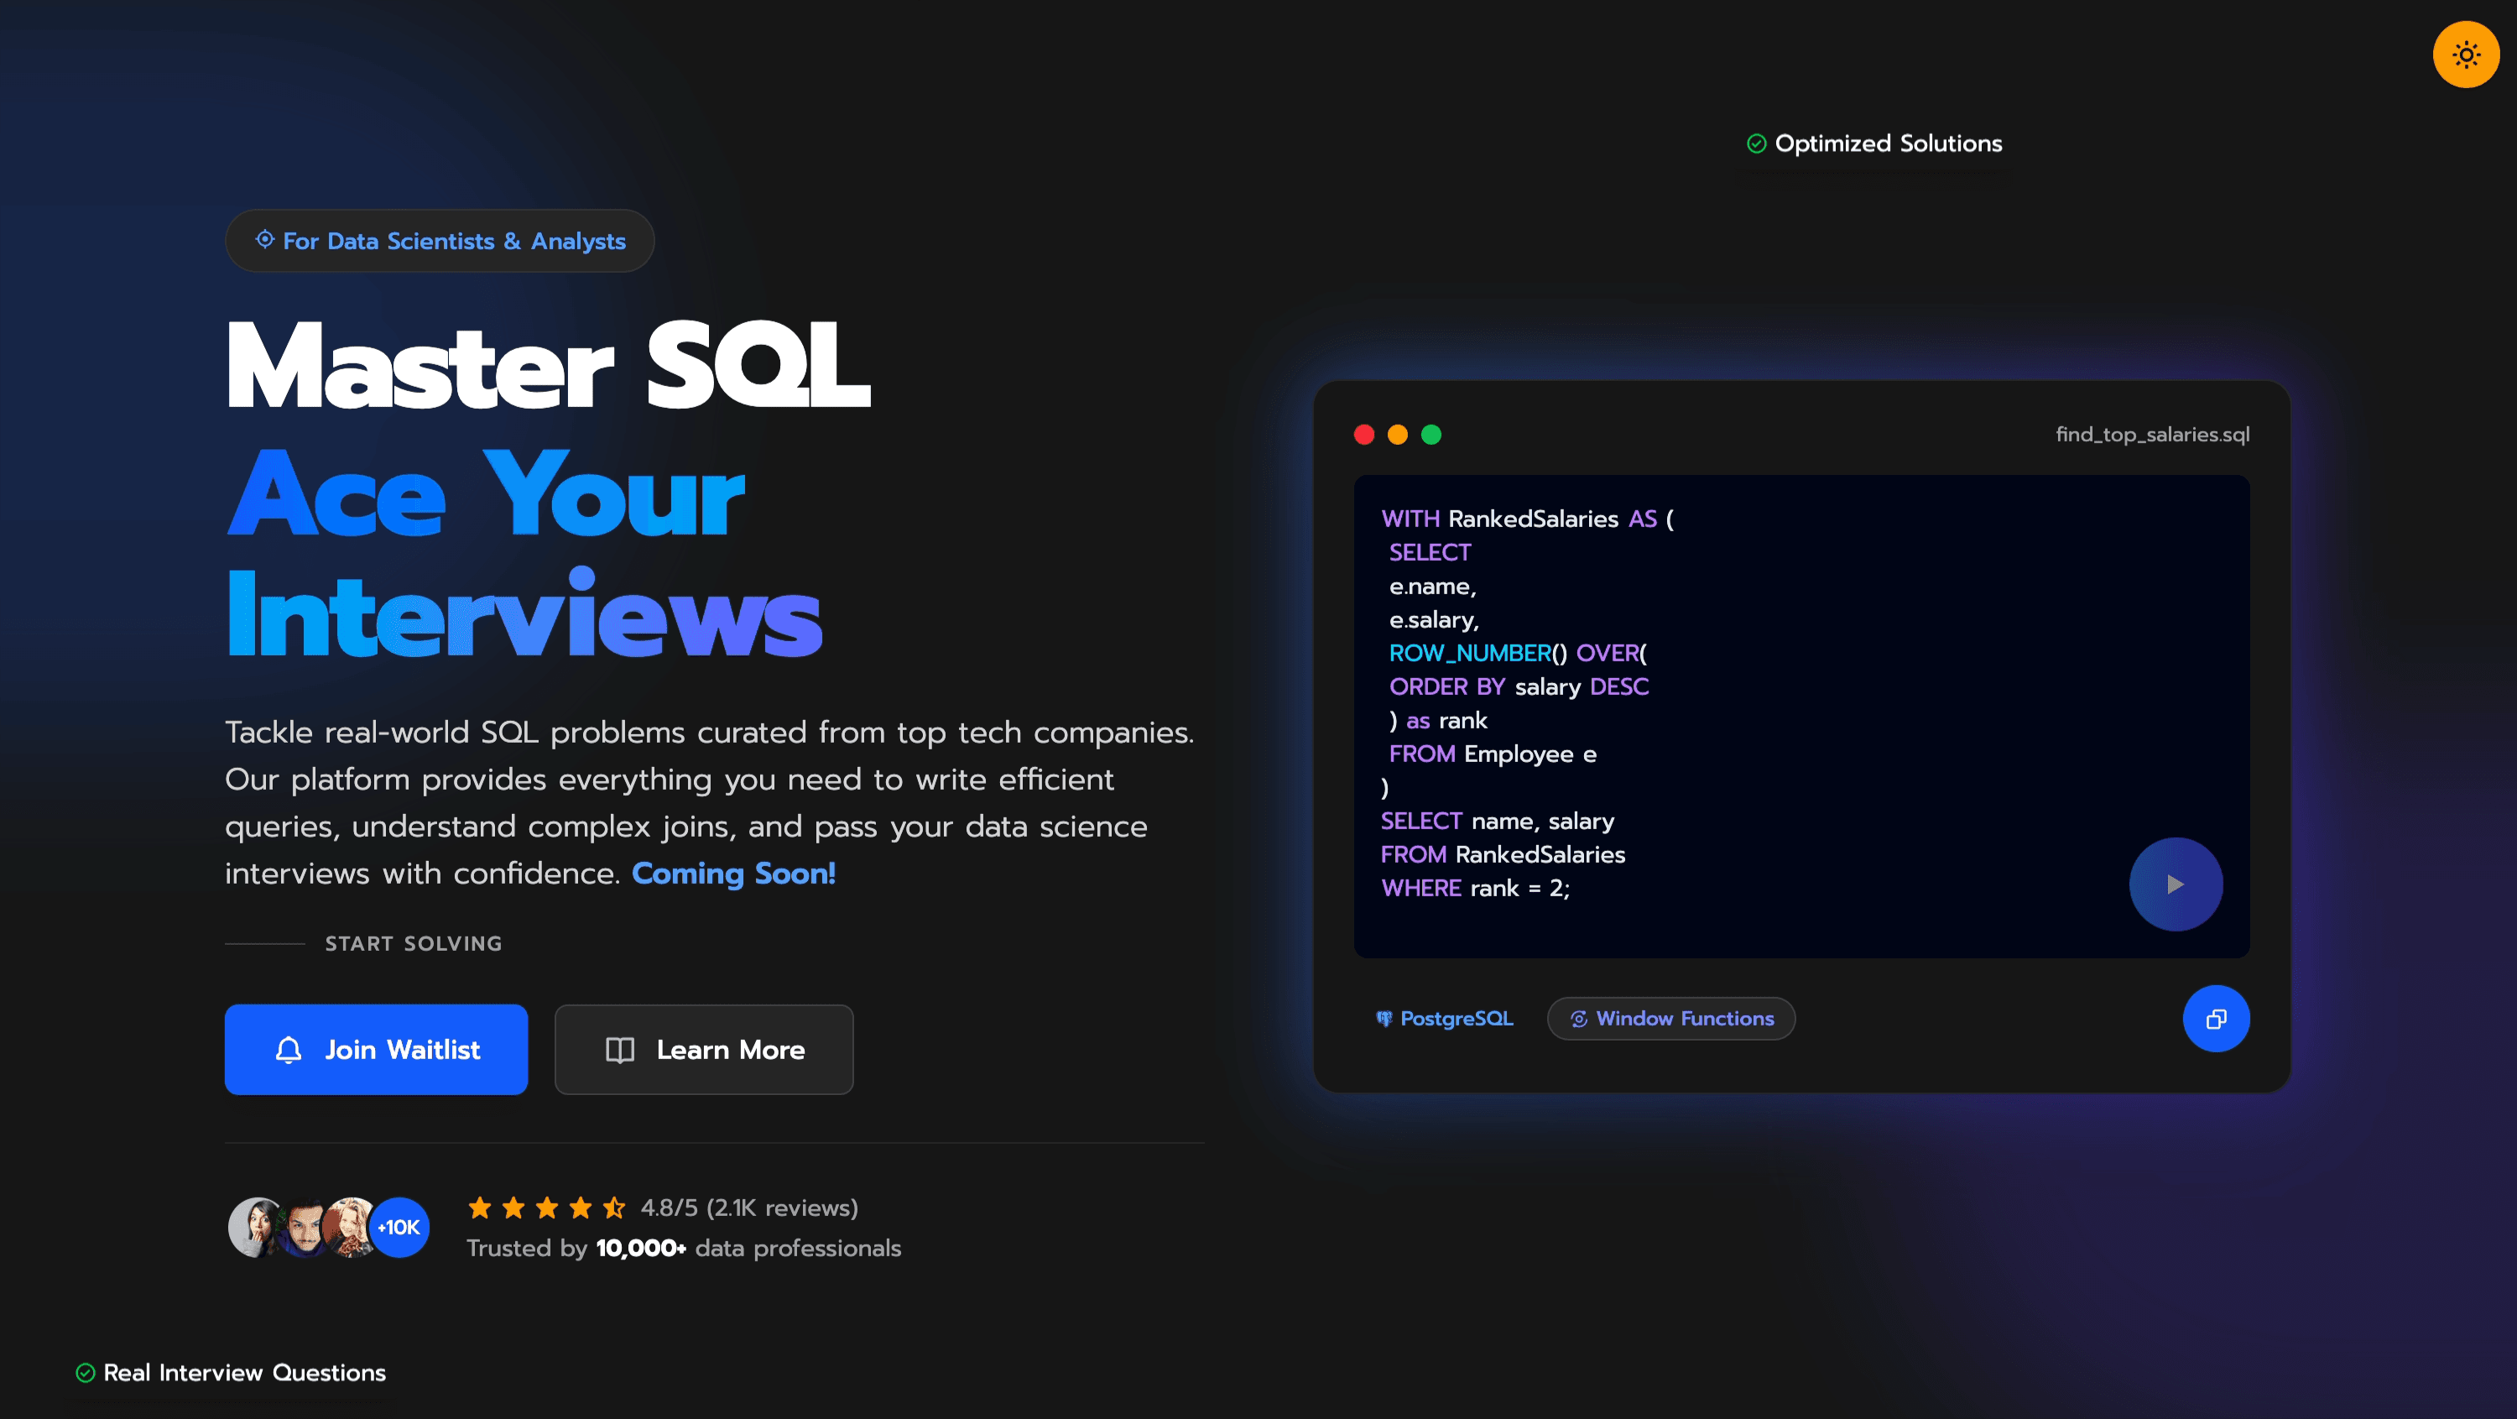
Task: Click the target icon in the Data Scientists badge
Action: coord(265,240)
